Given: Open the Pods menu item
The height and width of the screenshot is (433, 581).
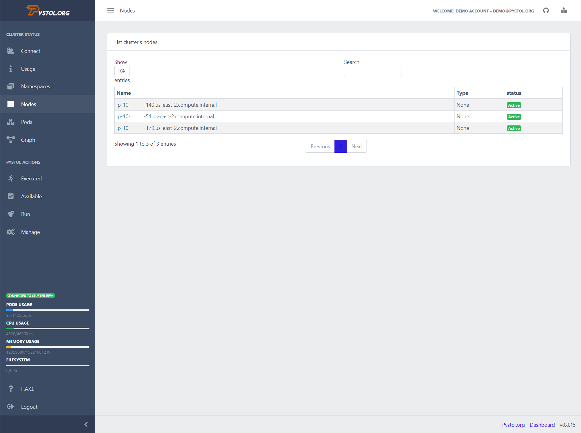Looking at the screenshot, I should coord(27,122).
